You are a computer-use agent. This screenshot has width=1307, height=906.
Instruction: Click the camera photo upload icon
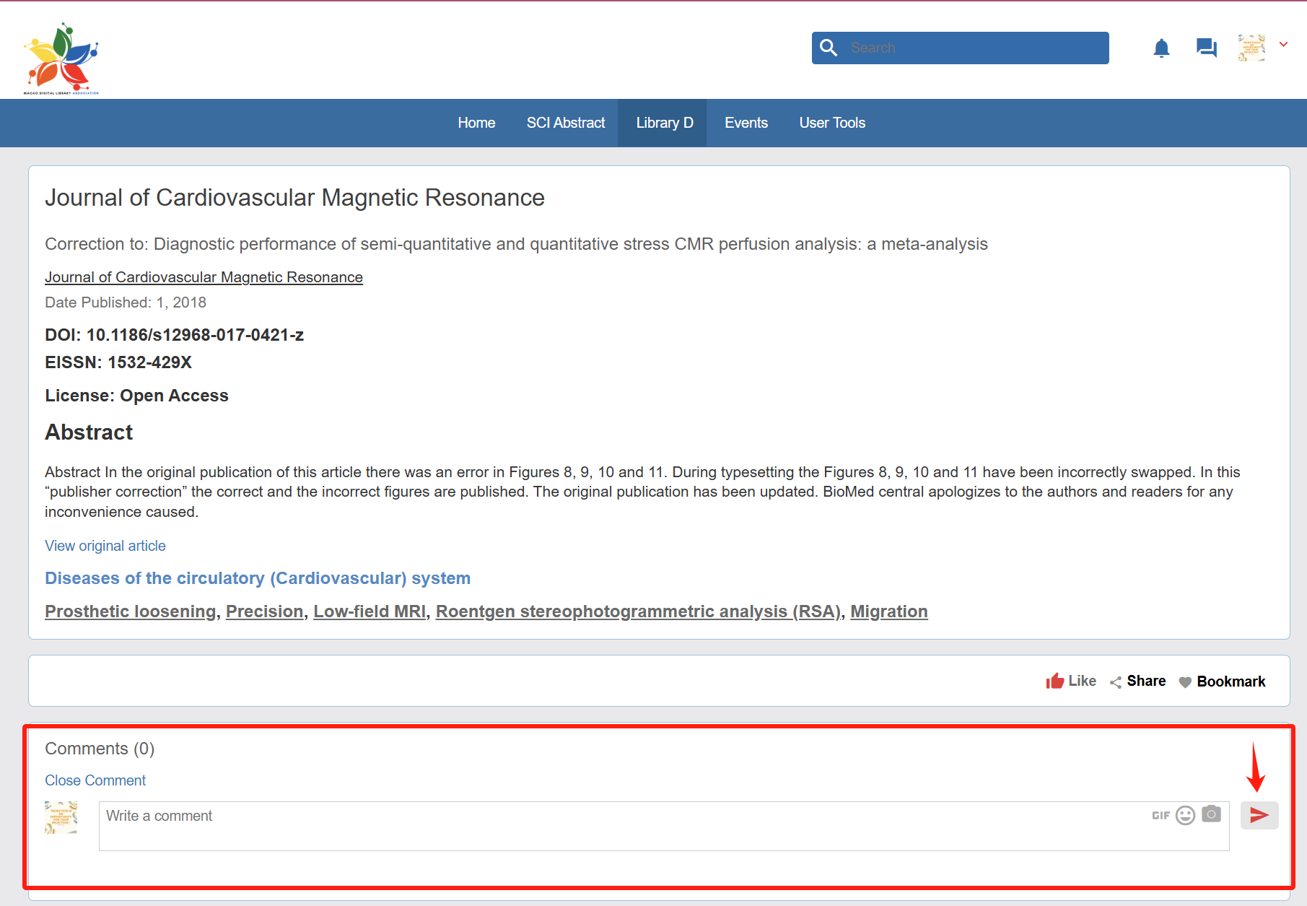1211,814
